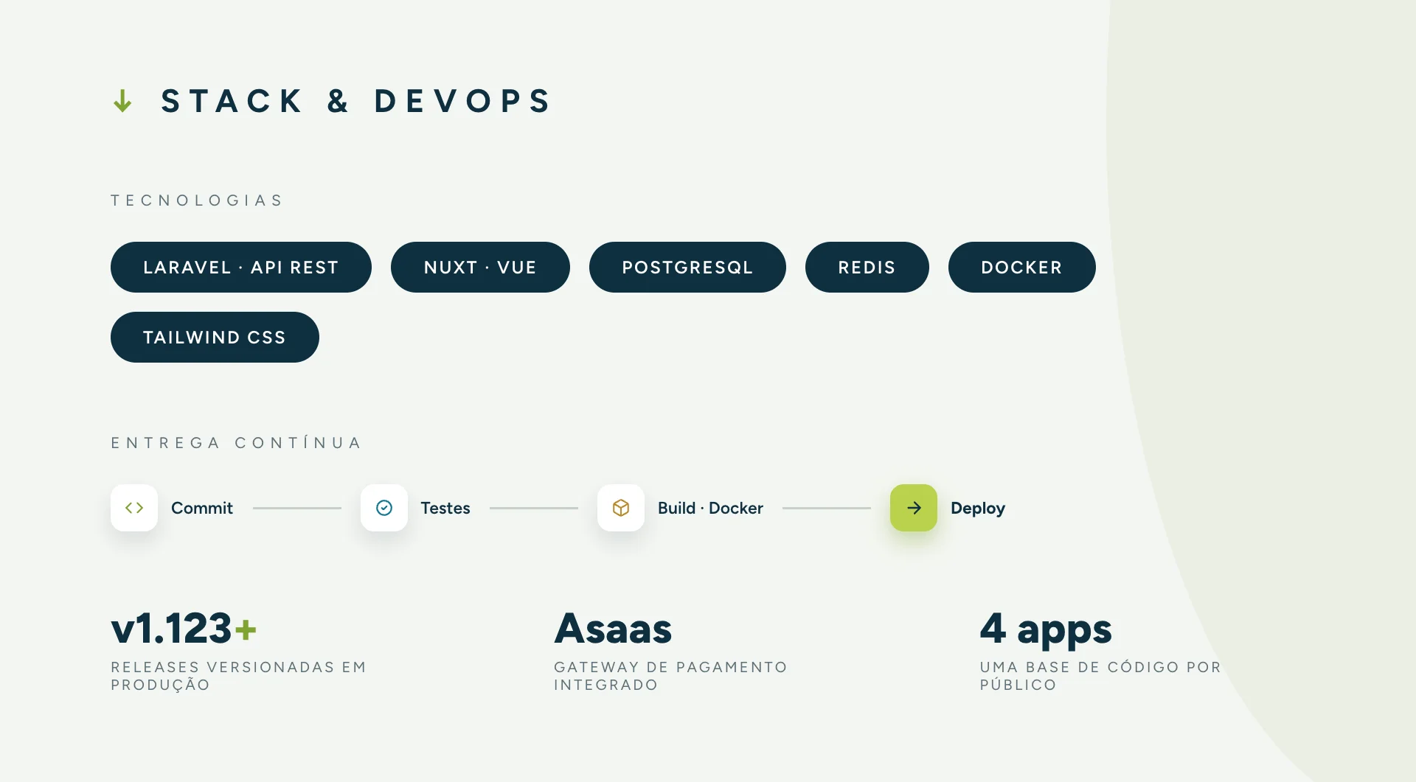The image size is (1416, 782).
Task: Click the v1.123+ release stat
Action: coord(184,629)
